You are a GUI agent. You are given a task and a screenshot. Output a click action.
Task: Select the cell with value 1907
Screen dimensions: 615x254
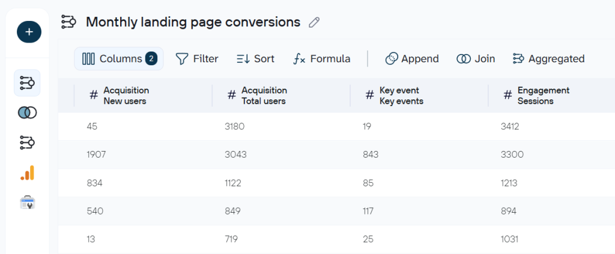click(96, 155)
